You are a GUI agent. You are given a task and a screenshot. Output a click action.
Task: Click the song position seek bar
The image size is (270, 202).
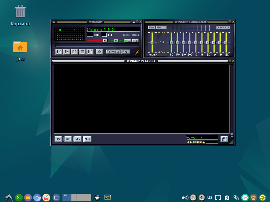(x=97, y=45)
